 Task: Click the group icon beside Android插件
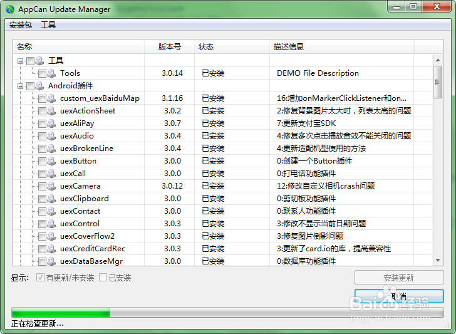point(39,86)
